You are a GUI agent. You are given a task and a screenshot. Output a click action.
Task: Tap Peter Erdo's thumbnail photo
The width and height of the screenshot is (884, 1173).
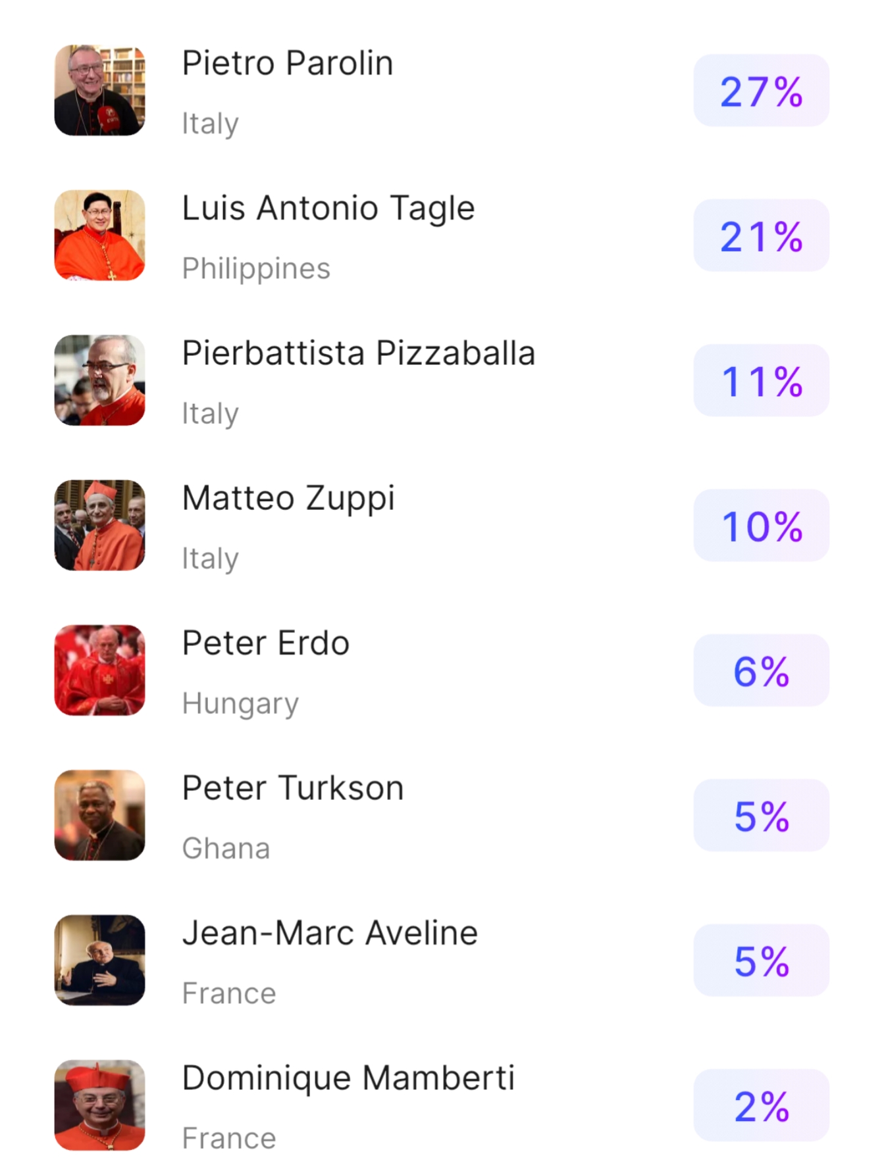point(99,670)
